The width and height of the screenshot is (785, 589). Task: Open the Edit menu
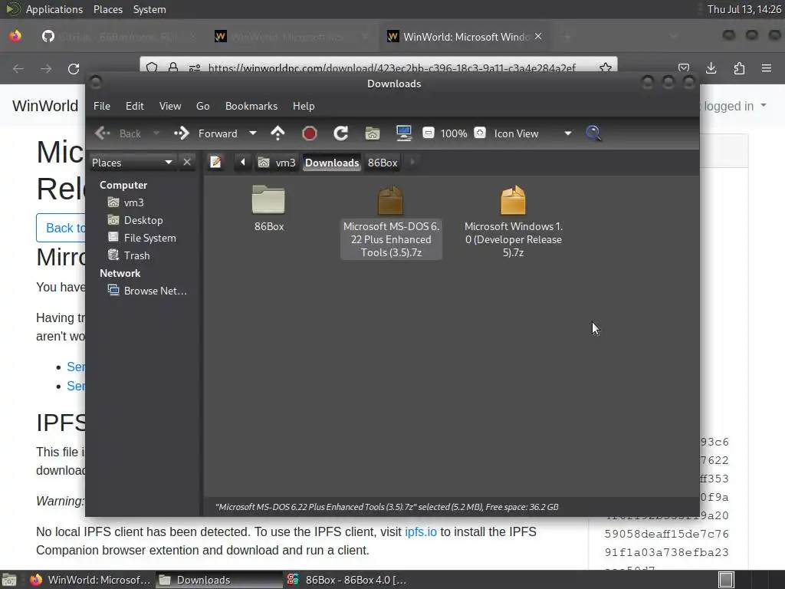click(135, 106)
